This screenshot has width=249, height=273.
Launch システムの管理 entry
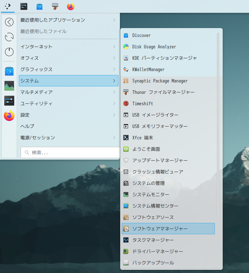tap(168, 183)
